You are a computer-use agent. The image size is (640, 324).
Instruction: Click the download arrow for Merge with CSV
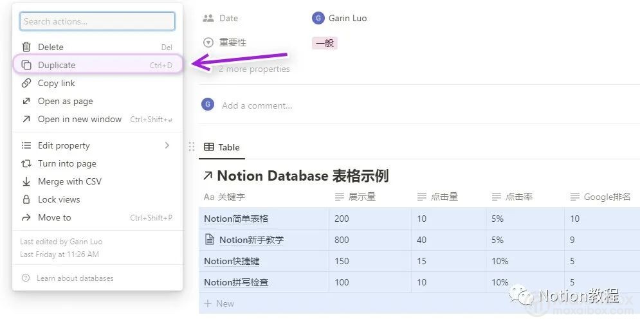[x=26, y=181]
